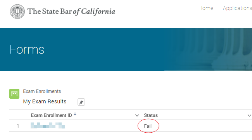The image size is (252, 140).
Task: Click the Forms page heading
Action: 27,49
